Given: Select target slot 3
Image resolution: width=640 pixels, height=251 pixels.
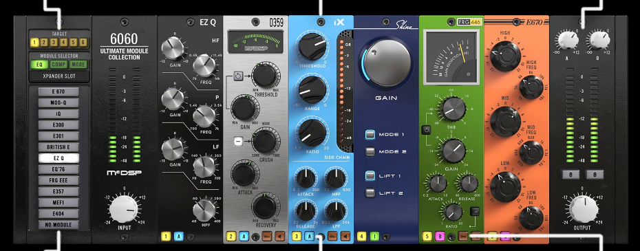Looking at the screenshot, I should coord(54,42).
